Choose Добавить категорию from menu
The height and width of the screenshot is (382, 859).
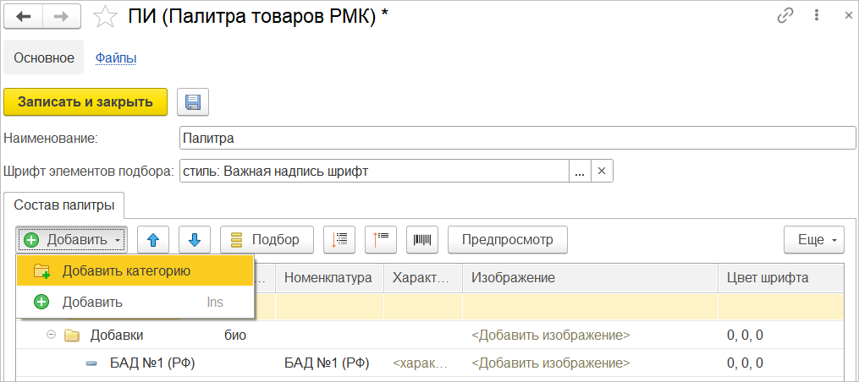[125, 270]
